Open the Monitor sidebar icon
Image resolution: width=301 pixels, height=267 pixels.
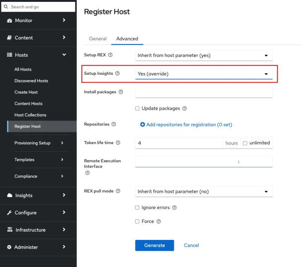point(9,21)
